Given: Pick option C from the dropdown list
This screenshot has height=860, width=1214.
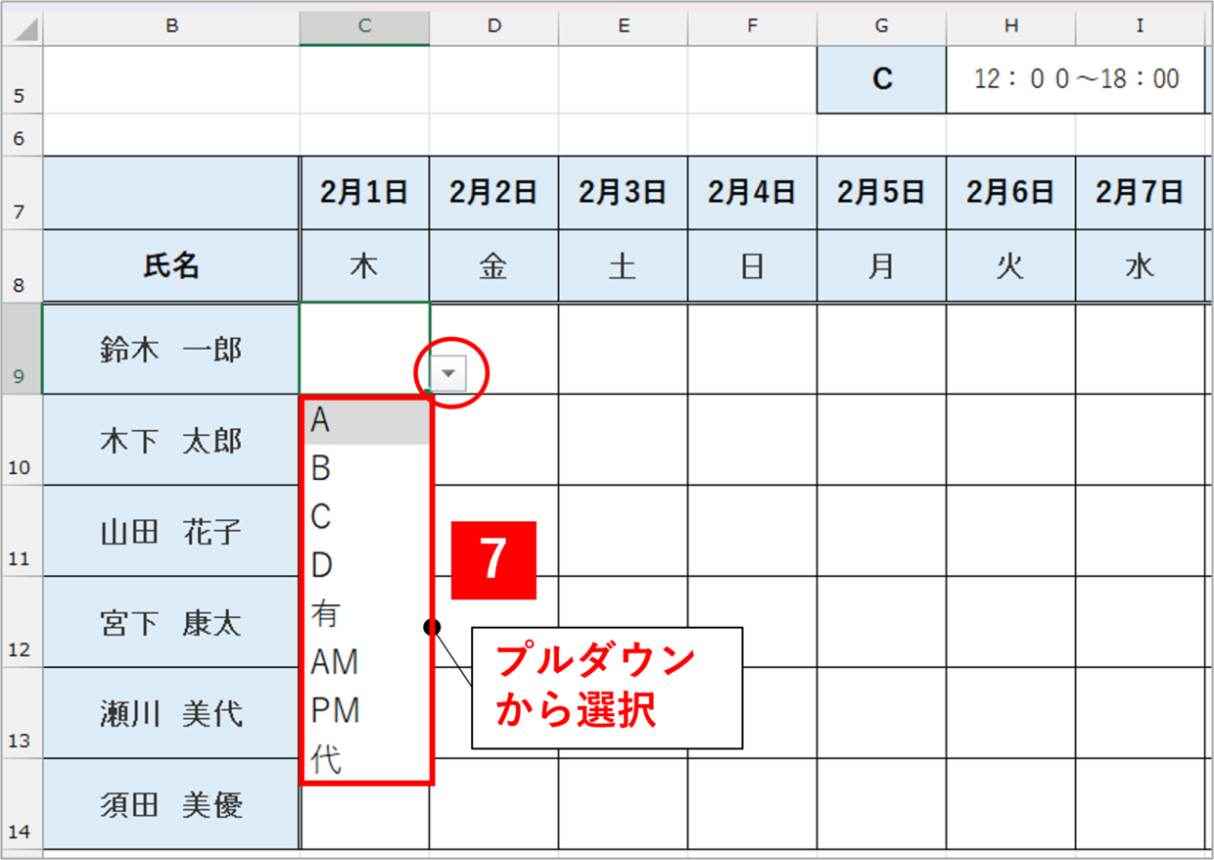Looking at the screenshot, I should click(x=366, y=517).
